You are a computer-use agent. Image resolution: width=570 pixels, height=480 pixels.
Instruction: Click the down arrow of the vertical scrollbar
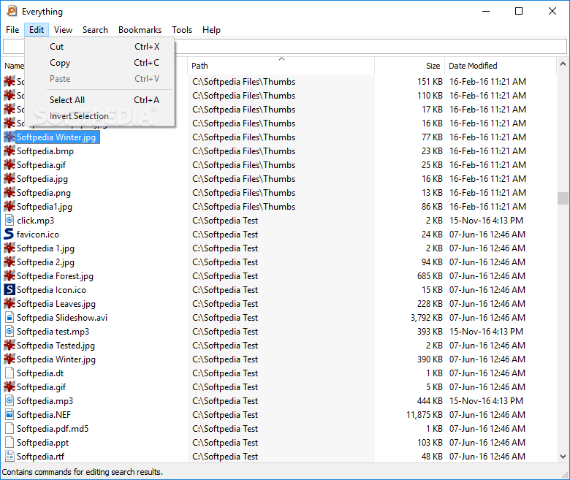[x=563, y=457]
